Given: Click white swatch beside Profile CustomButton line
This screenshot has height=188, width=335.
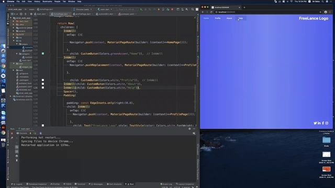Looking at the screenshot, I should click(x=43, y=80).
